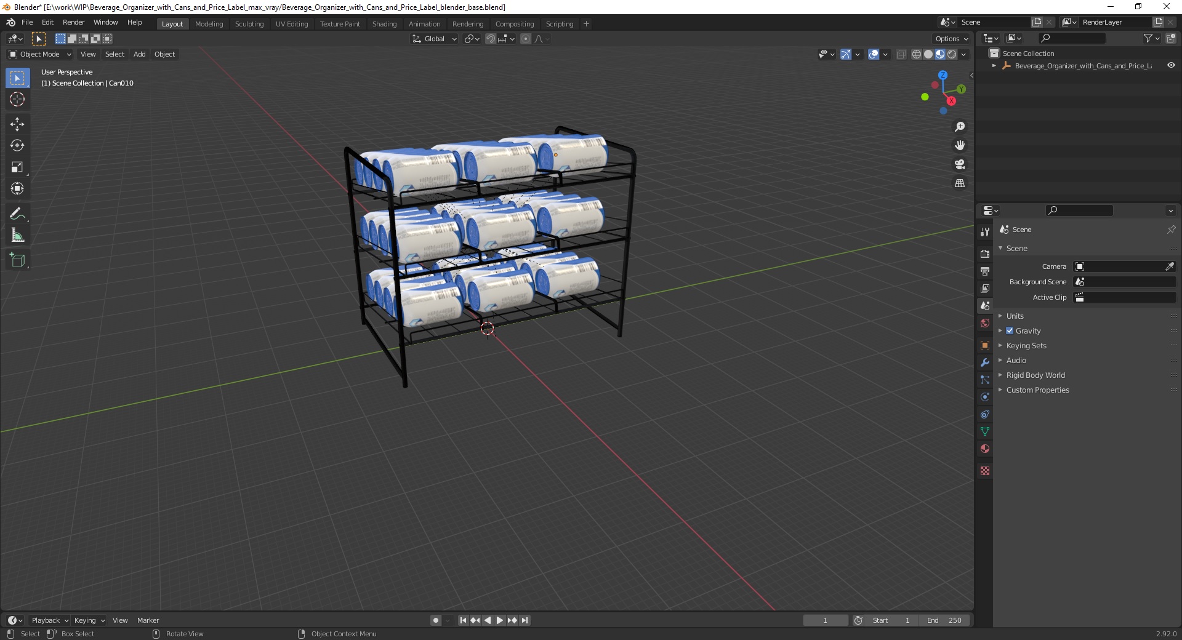Open the Physics properties tab
Screen dimensions: 1182x640
(x=985, y=397)
